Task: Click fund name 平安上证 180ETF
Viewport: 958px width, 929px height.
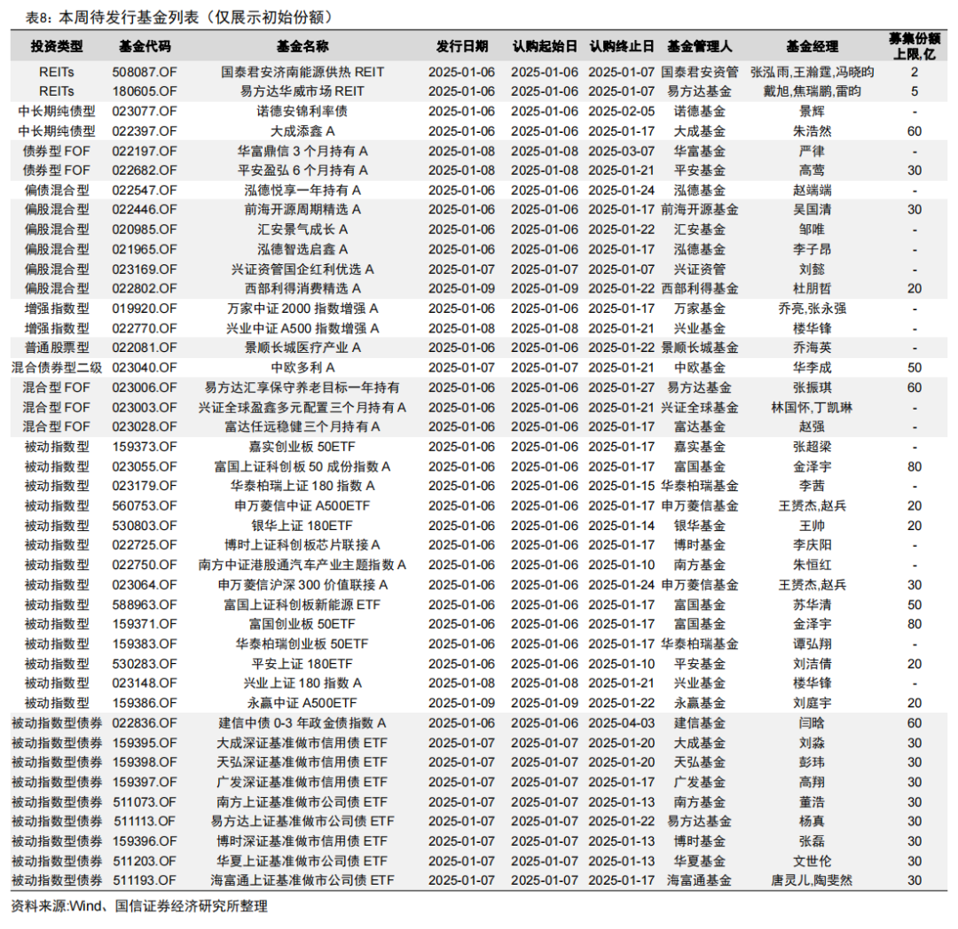Action: 302,663
